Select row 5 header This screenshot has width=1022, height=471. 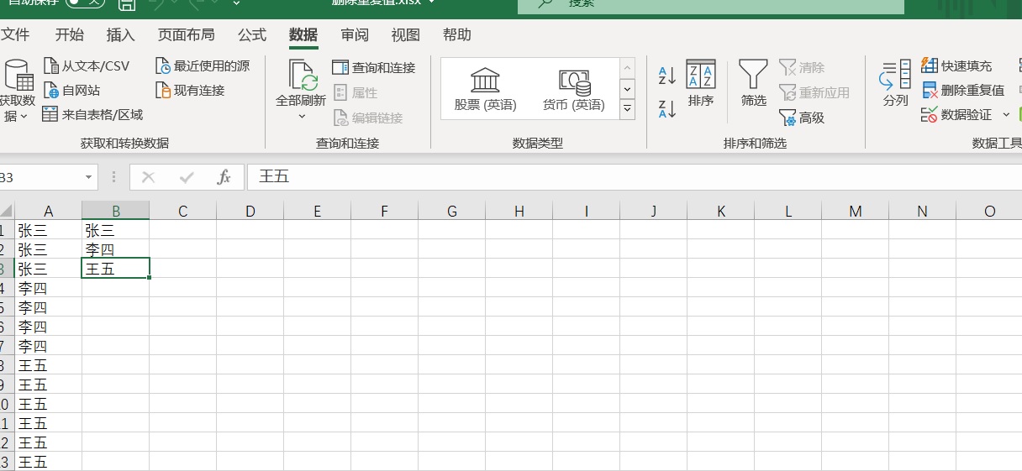point(7,307)
